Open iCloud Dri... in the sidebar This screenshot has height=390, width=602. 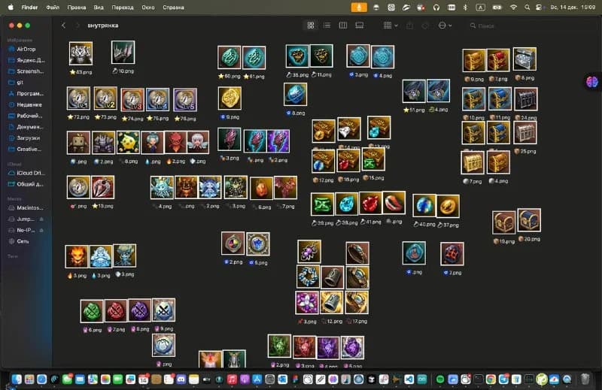(x=26, y=173)
